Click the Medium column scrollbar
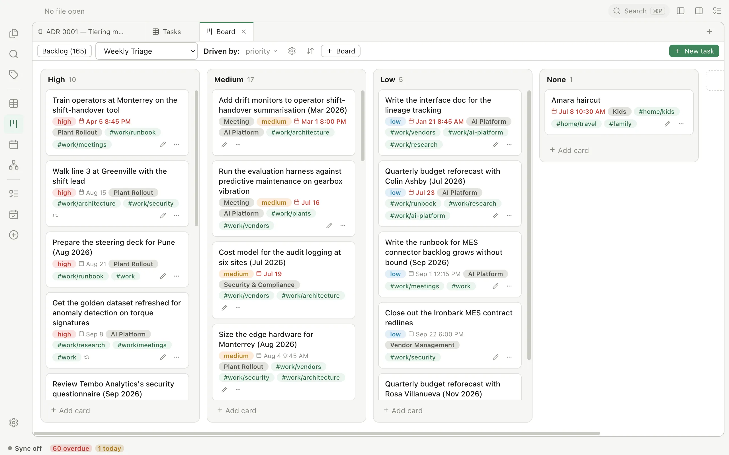Viewport: 729px width, 455px height. [363, 126]
